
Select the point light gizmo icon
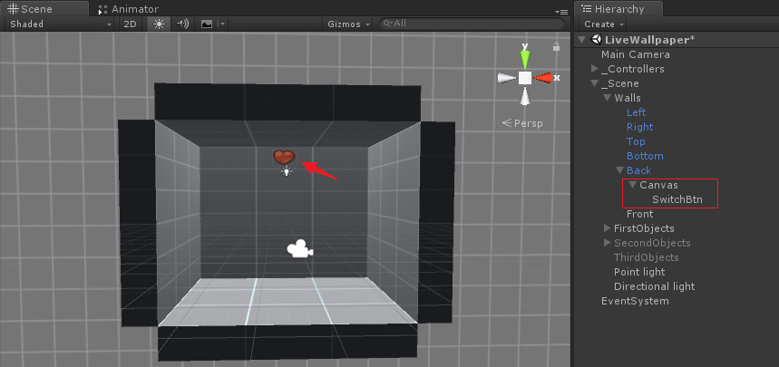[287, 172]
